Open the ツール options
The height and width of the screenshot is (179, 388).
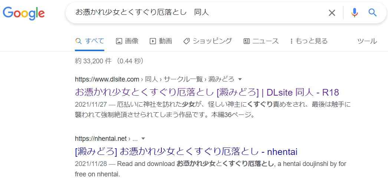pyautogui.click(x=367, y=41)
